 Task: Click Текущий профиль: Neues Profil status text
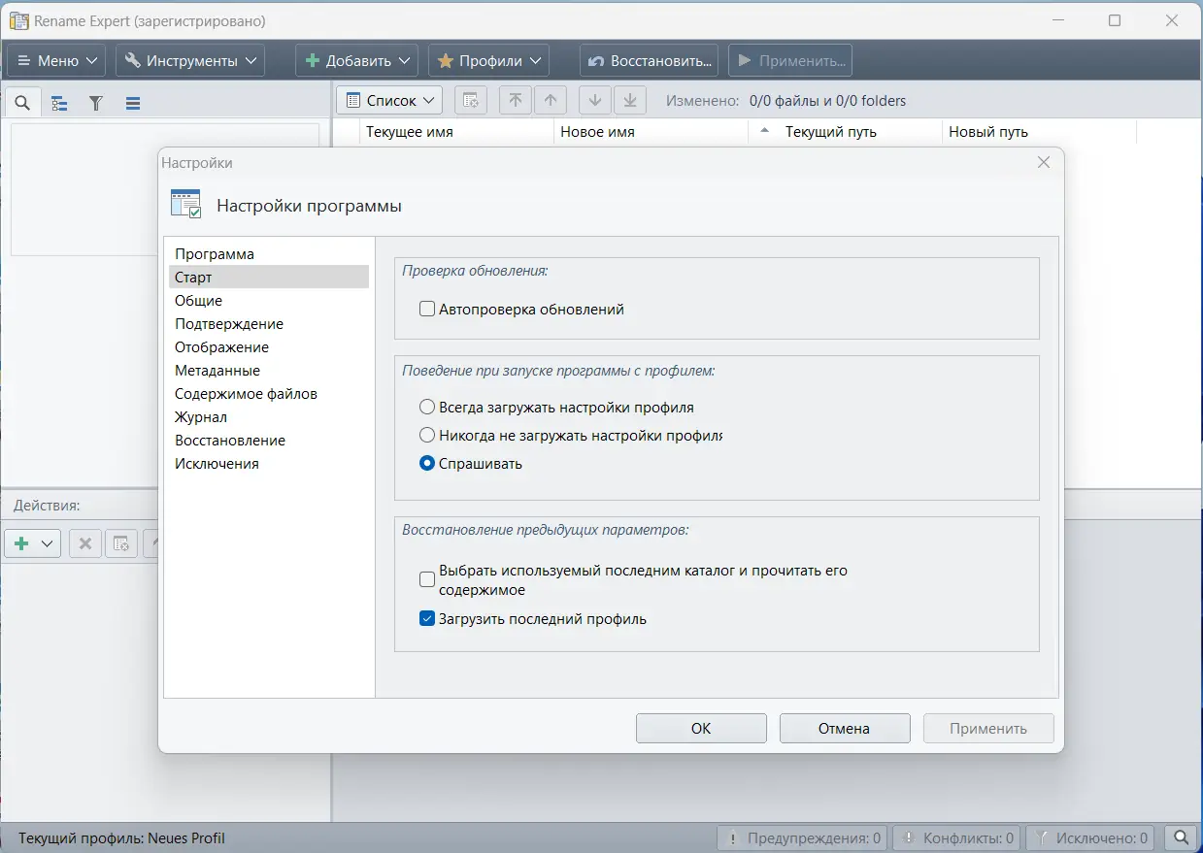click(121, 838)
